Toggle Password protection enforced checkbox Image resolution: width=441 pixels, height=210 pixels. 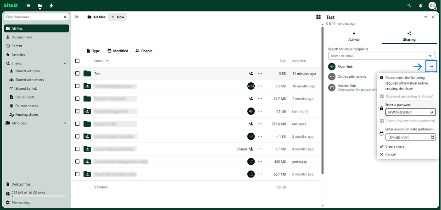click(382, 96)
